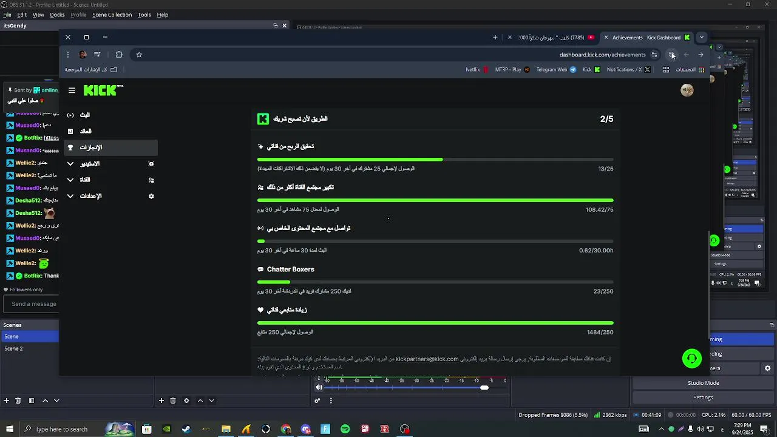The height and width of the screenshot is (437, 777).
Task: Open File Explorer from the taskbar
Action: point(226,429)
